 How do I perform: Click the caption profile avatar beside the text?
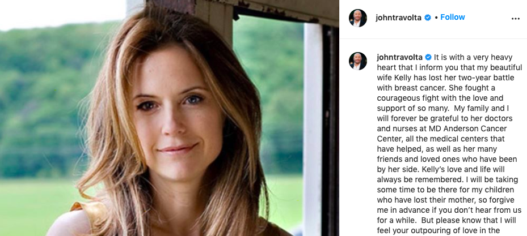tap(357, 61)
